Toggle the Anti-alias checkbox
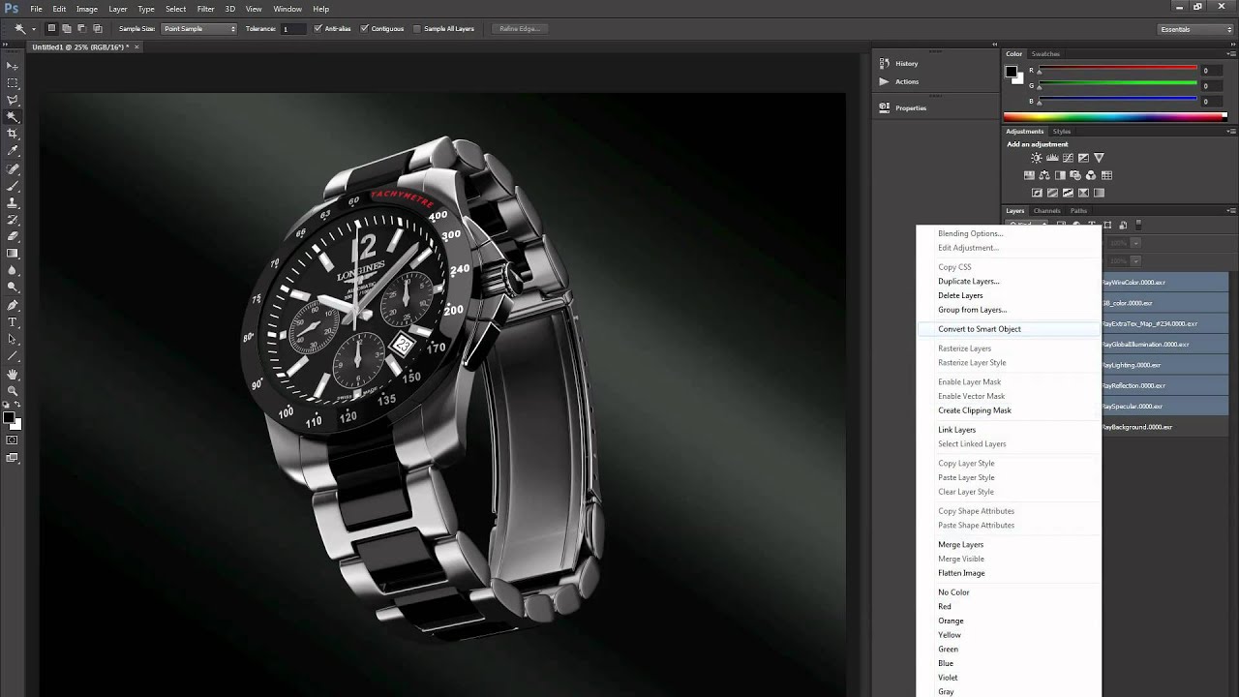 point(318,29)
